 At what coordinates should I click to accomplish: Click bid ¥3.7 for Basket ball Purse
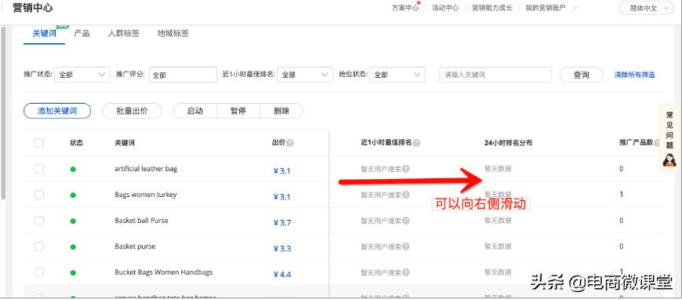pos(282,222)
